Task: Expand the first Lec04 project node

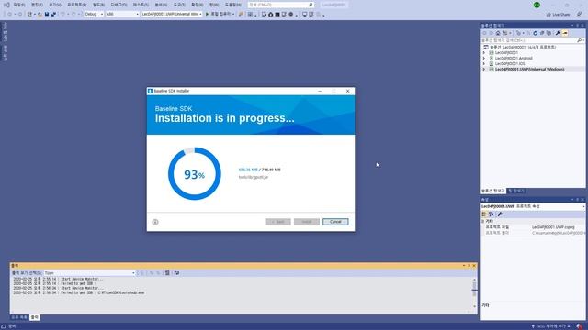Action: tap(484, 53)
